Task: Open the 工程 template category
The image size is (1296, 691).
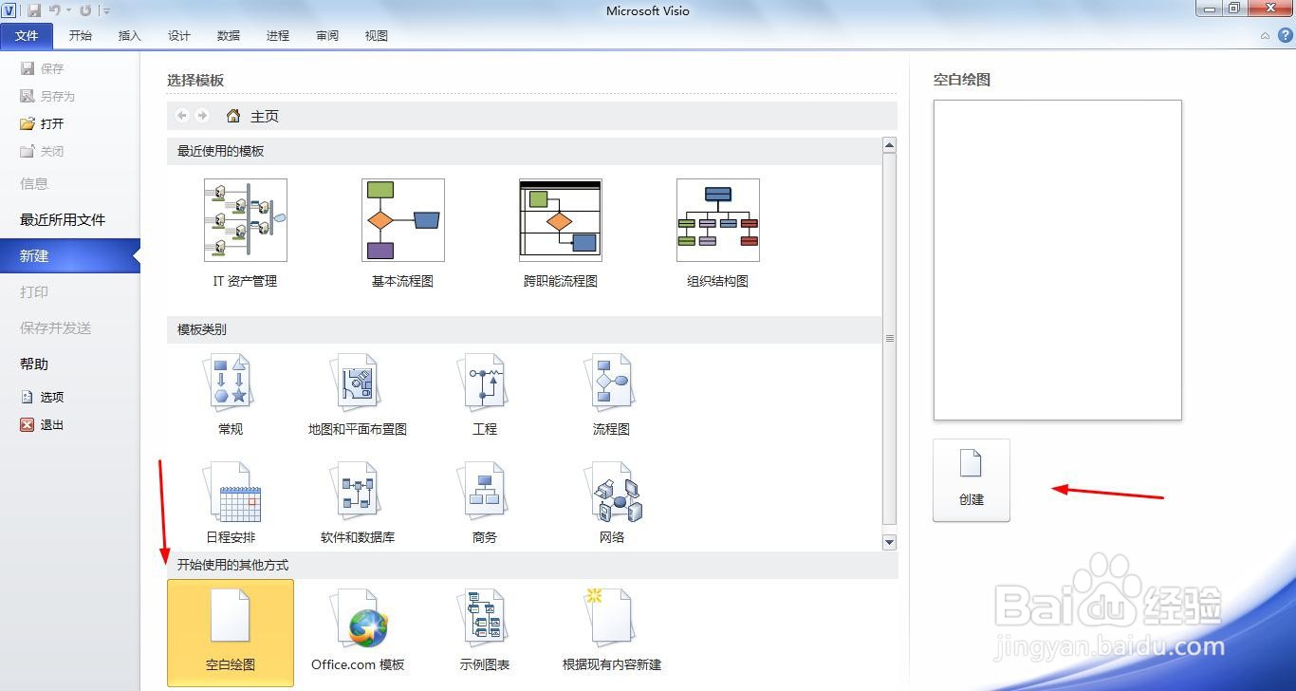Action: (485, 395)
